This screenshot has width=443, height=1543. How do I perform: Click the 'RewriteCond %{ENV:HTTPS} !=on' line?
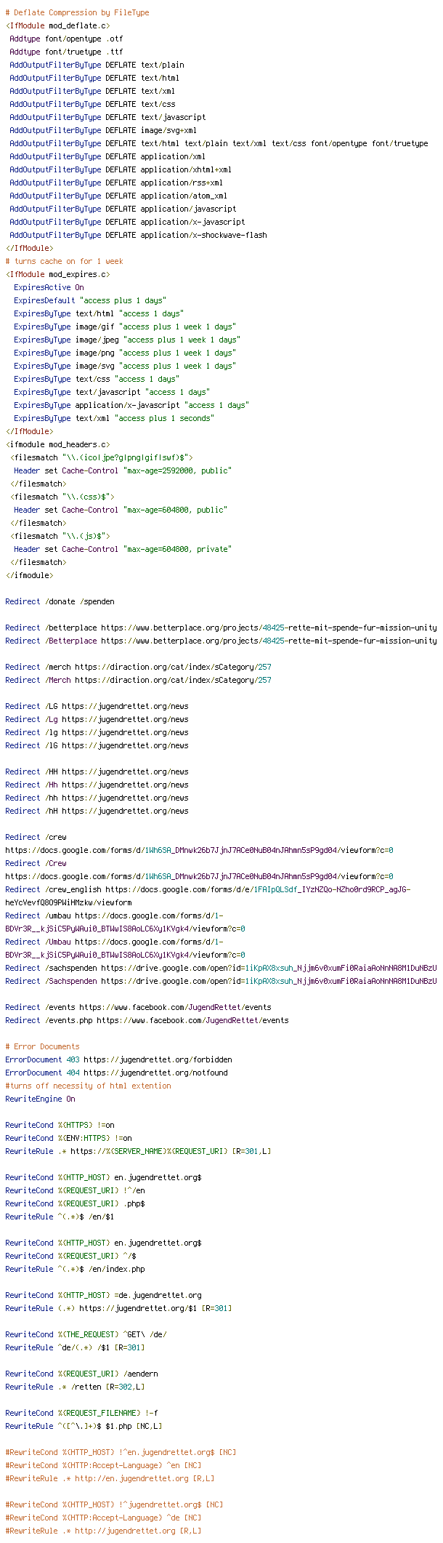tap(68, 1139)
